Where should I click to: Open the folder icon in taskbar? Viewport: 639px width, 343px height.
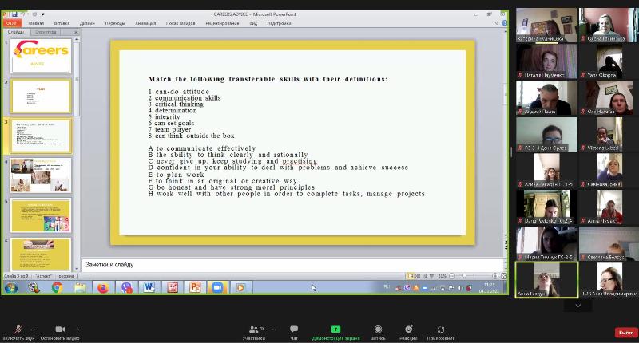(x=81, y=288)
